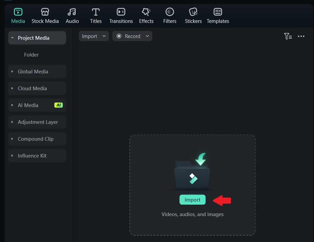Image resolution: width=314 pixels, height=242 pixels.
Task: Open the Titles text icon
Action: 96,12
